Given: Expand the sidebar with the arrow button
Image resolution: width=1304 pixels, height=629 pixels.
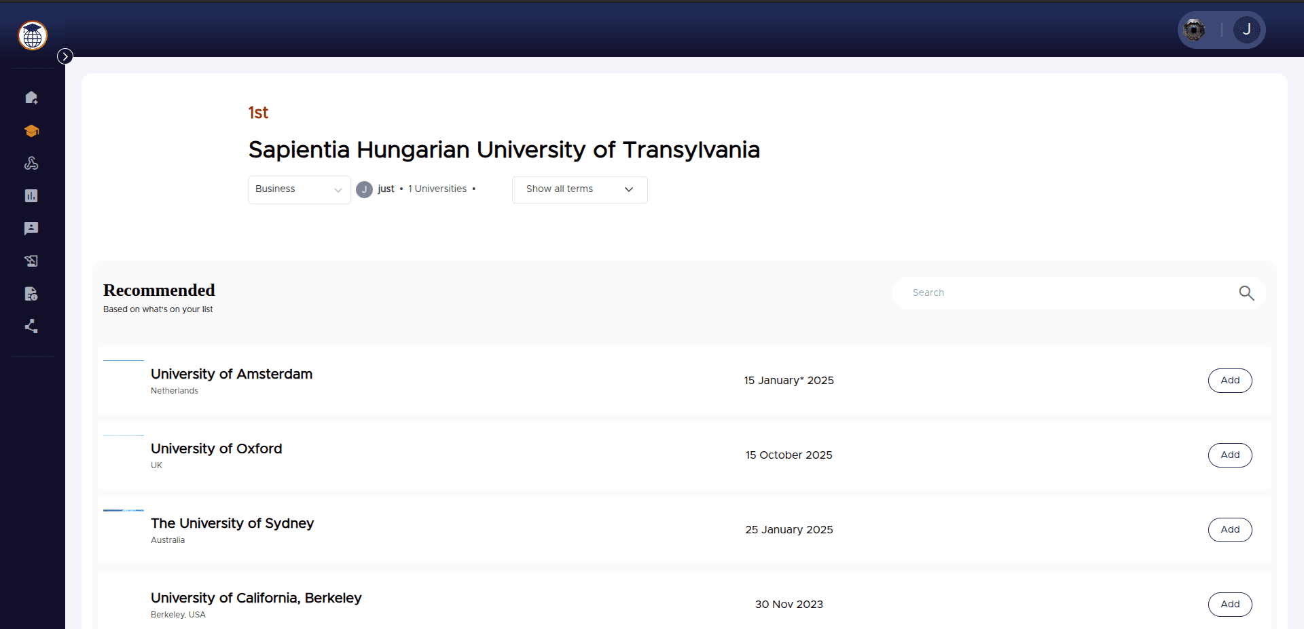Looking at the screenshot, I should pos(65,56).
